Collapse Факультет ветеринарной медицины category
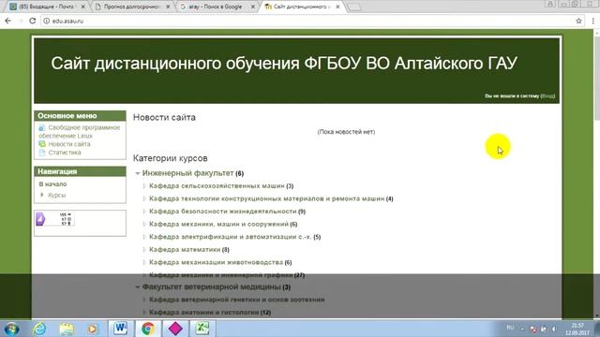Image resolution: width=600 pixels, height=337 pixels. pos(138,287)
